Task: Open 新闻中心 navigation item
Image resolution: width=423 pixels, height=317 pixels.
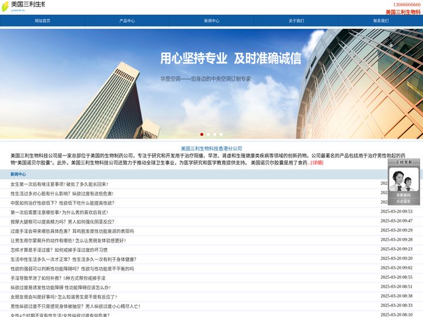Action: (x=211, y=21)
